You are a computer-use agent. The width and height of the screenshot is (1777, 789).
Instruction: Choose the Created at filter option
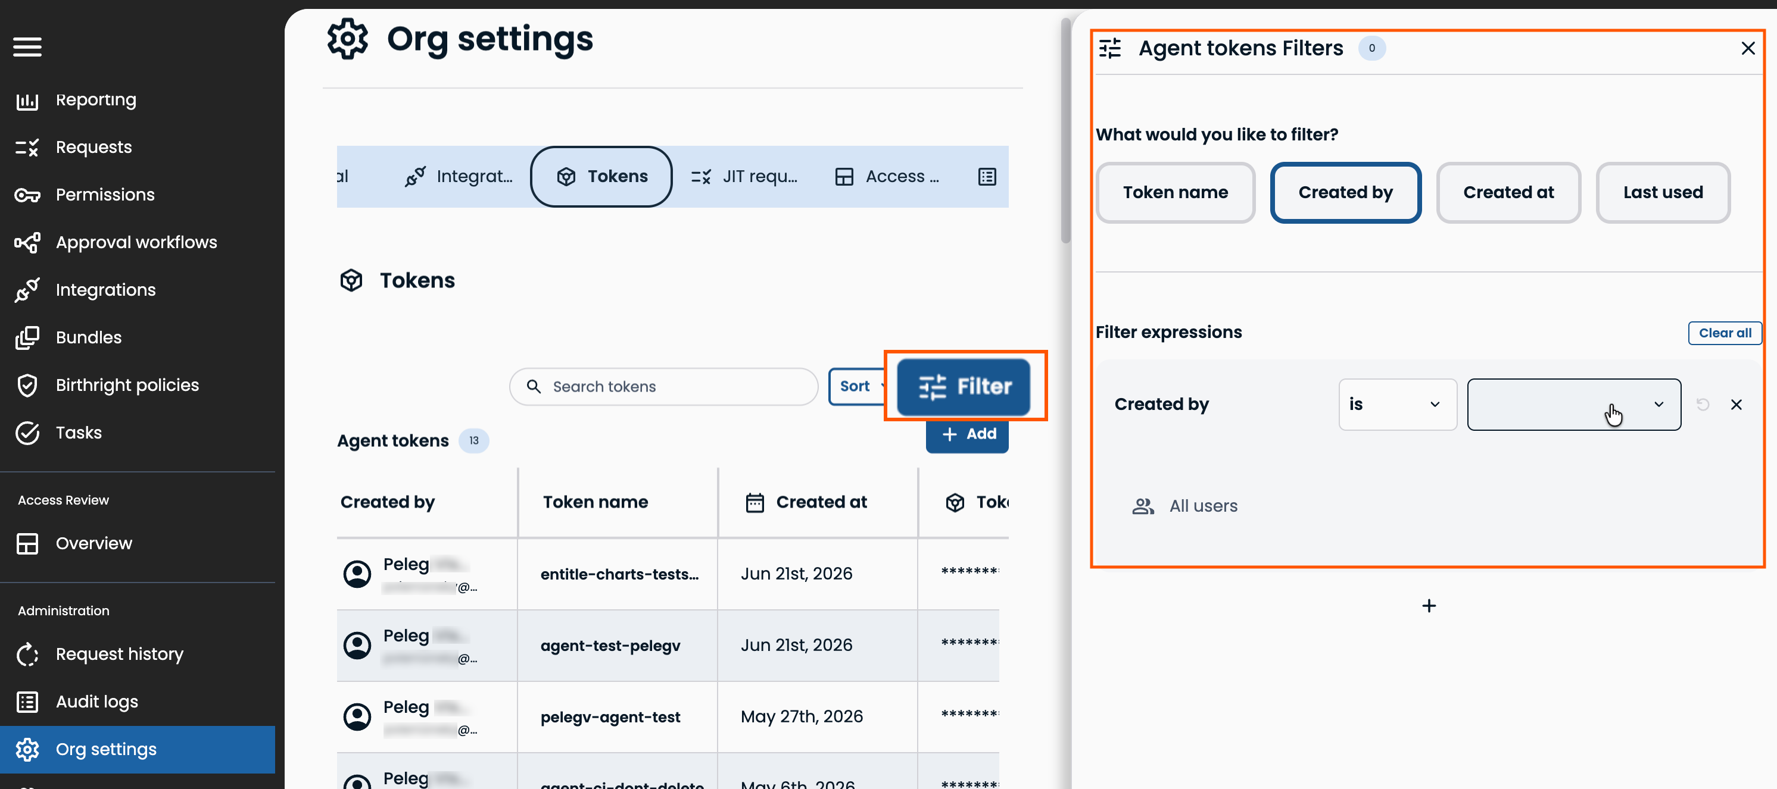1508,192
